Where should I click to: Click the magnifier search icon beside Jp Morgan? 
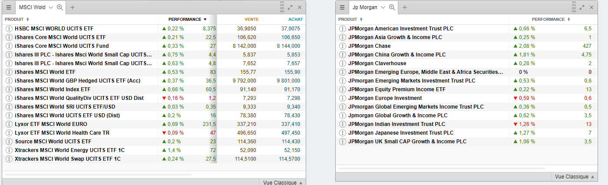392,7
